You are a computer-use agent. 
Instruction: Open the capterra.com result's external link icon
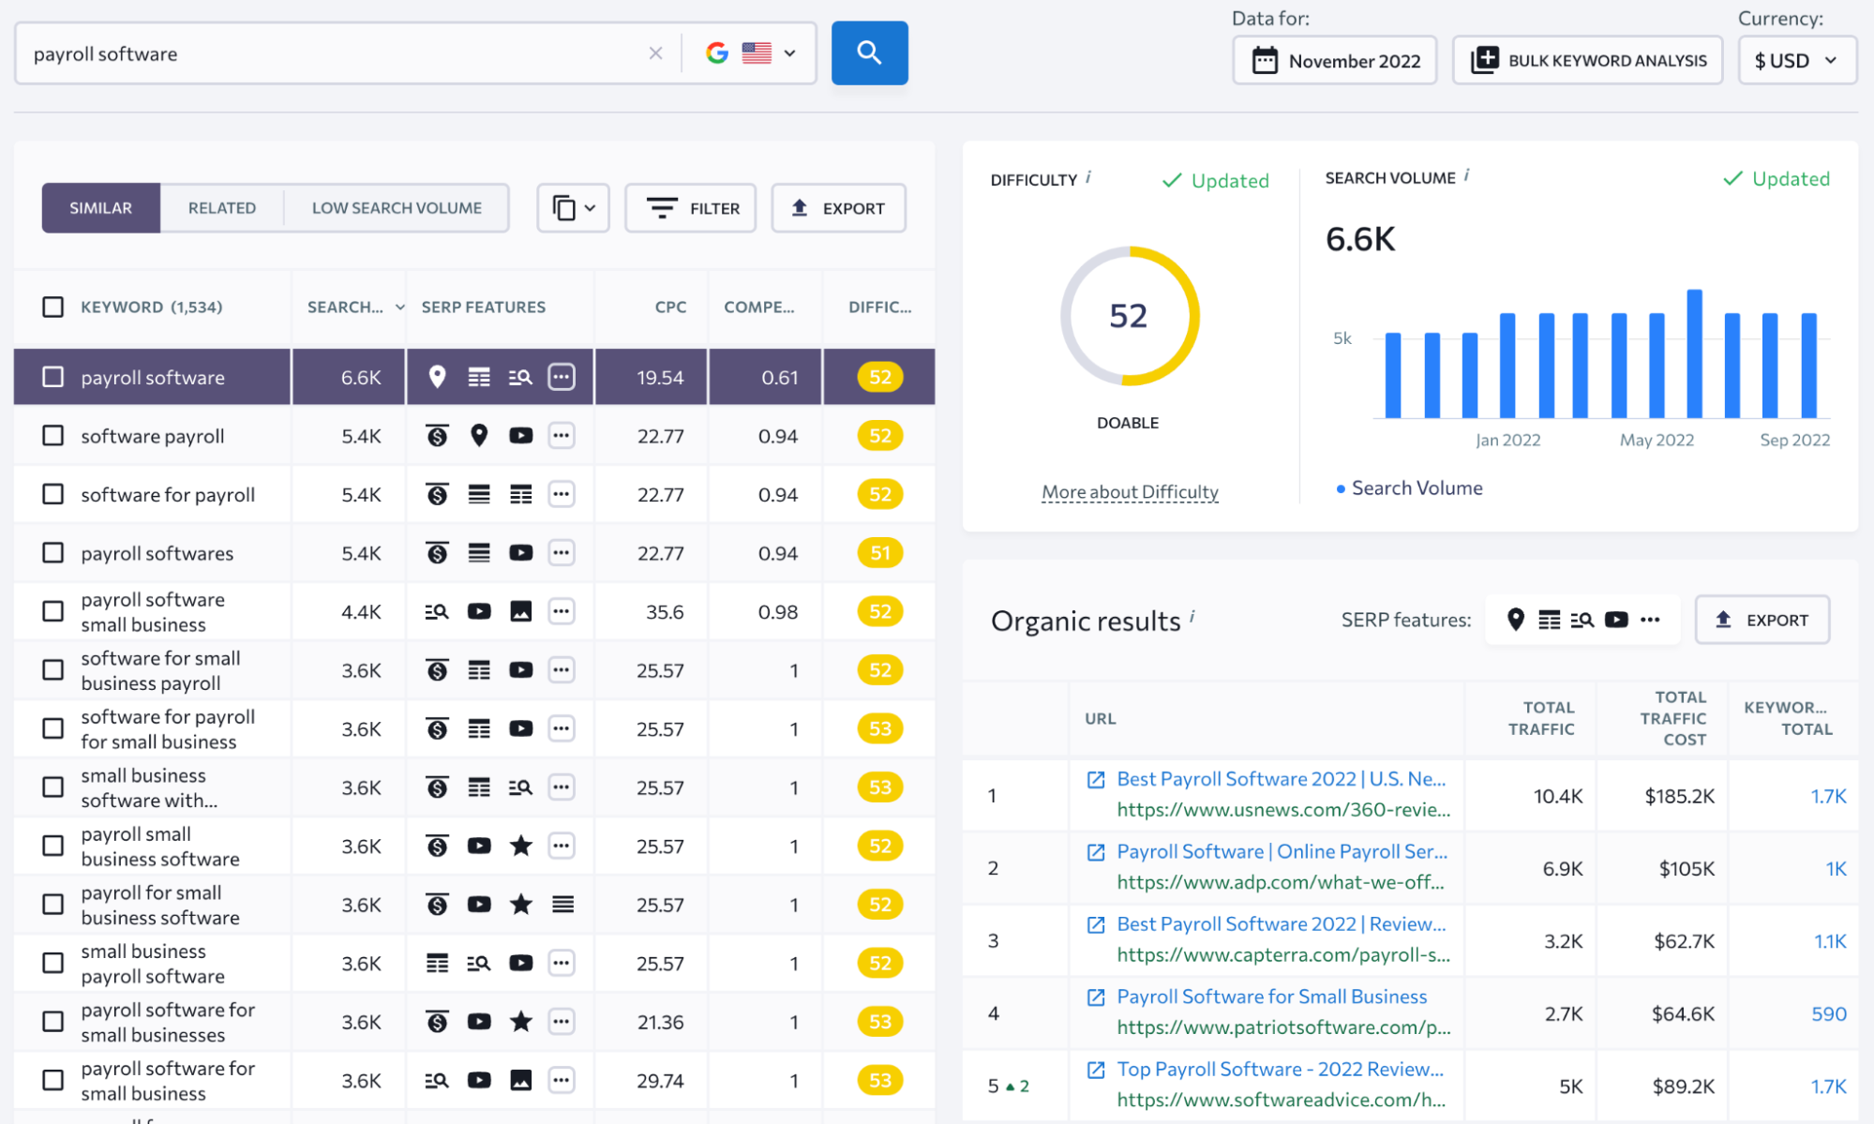[1095, 925]
